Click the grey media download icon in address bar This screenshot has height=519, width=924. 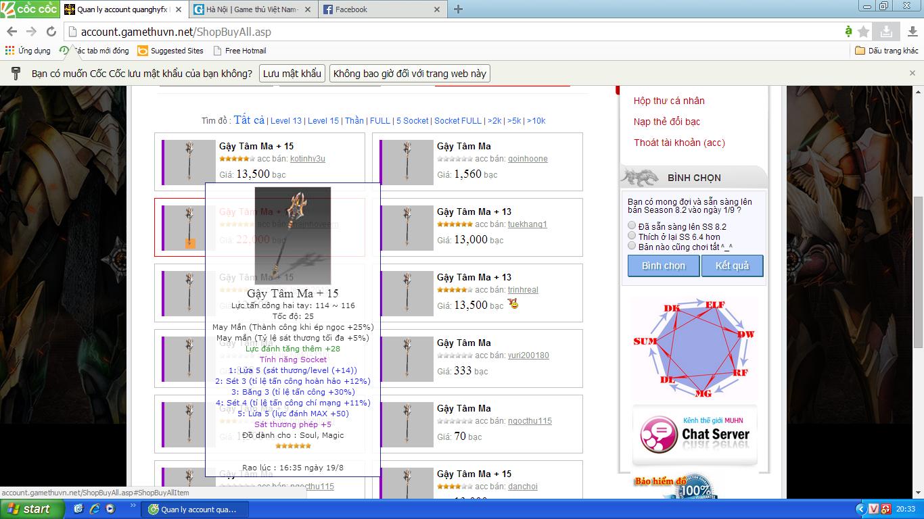coord(885,31)
